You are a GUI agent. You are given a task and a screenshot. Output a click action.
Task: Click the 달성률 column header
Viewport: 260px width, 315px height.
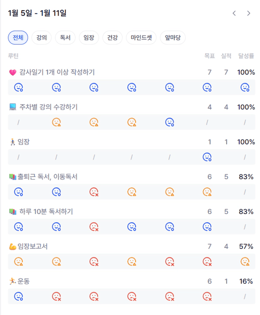pyautogui.click(x=246, y=56)
